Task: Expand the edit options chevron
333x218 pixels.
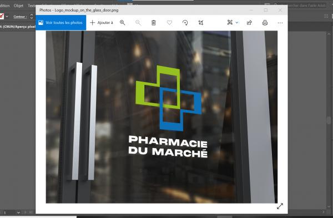Action: tap(237, 23)
